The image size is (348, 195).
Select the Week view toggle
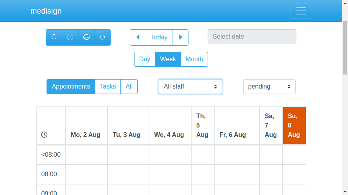pos(168,59)
